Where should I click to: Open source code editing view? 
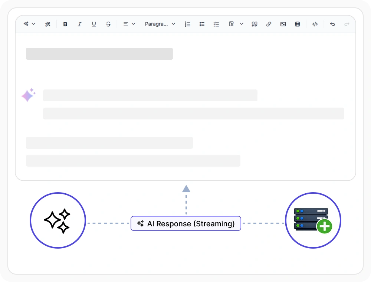click(315, 24)
